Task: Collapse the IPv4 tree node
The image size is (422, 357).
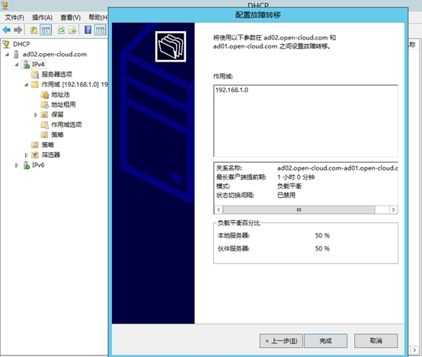Action: 17,65
